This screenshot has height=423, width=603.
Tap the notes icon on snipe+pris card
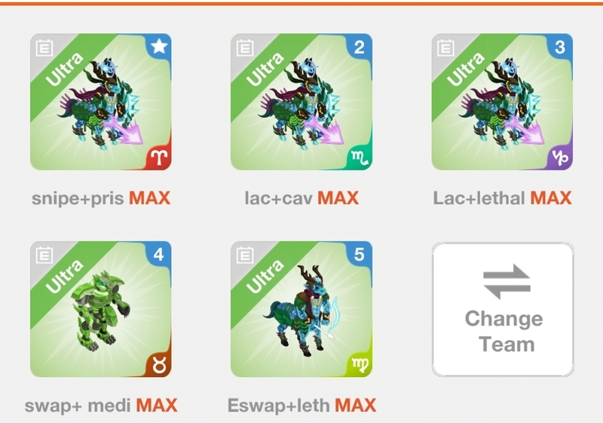(44, 48)
